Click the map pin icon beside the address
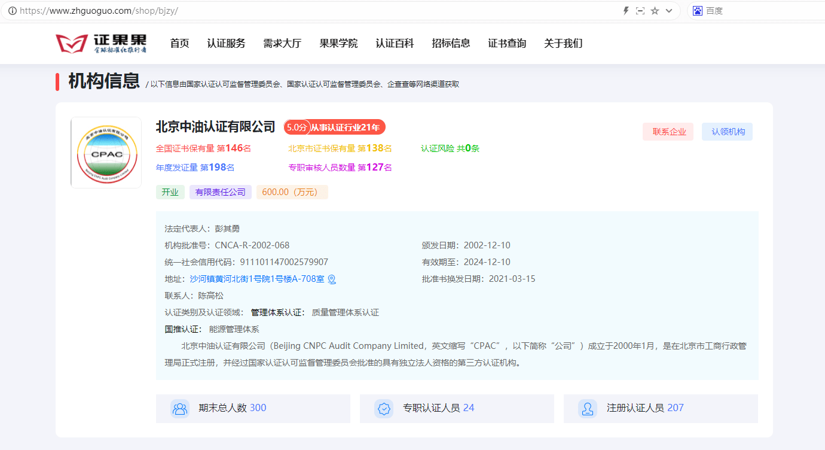 point(332,279)
